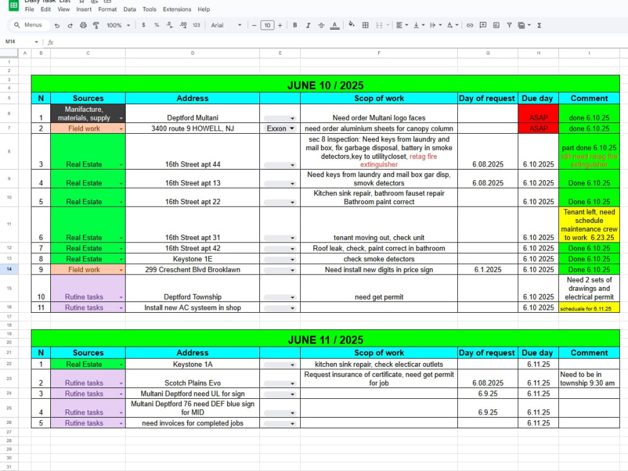628x471 pixels.
Task: Click the Name box showing M14
Action: (21, 41)
